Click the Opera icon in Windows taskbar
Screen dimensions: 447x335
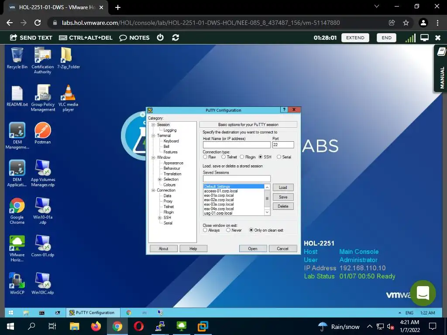point(138,326)
